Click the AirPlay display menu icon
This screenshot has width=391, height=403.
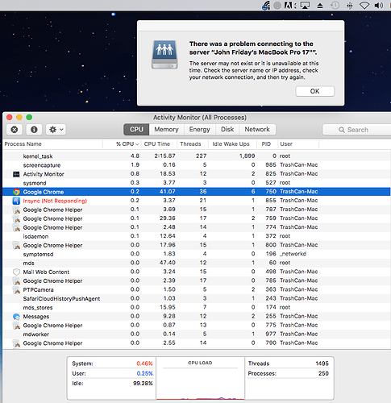305,6
